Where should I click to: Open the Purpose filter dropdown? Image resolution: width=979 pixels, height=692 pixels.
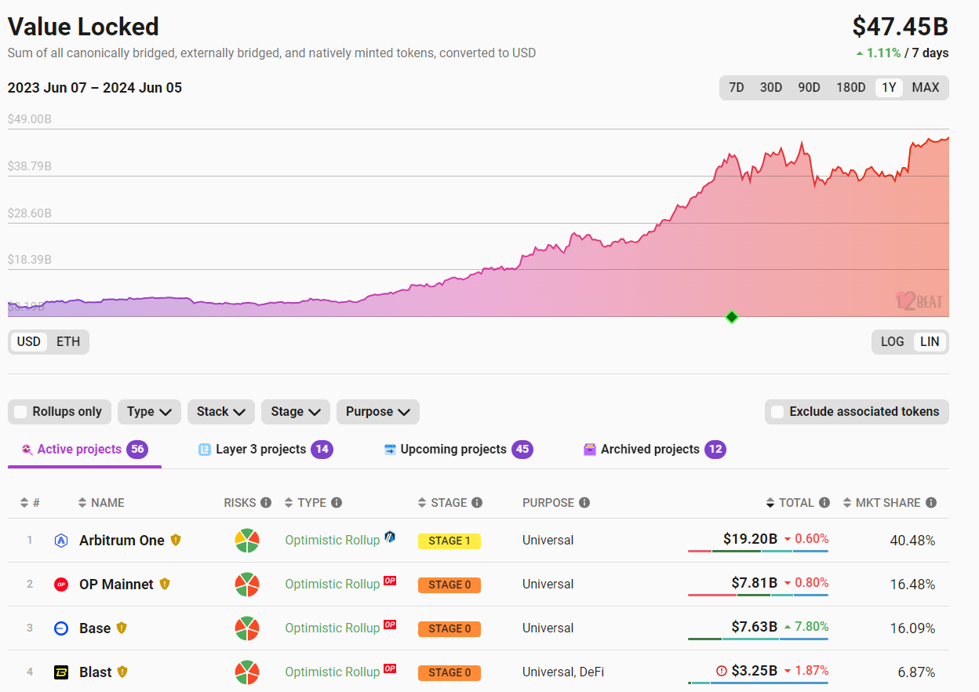click(377, 412)
